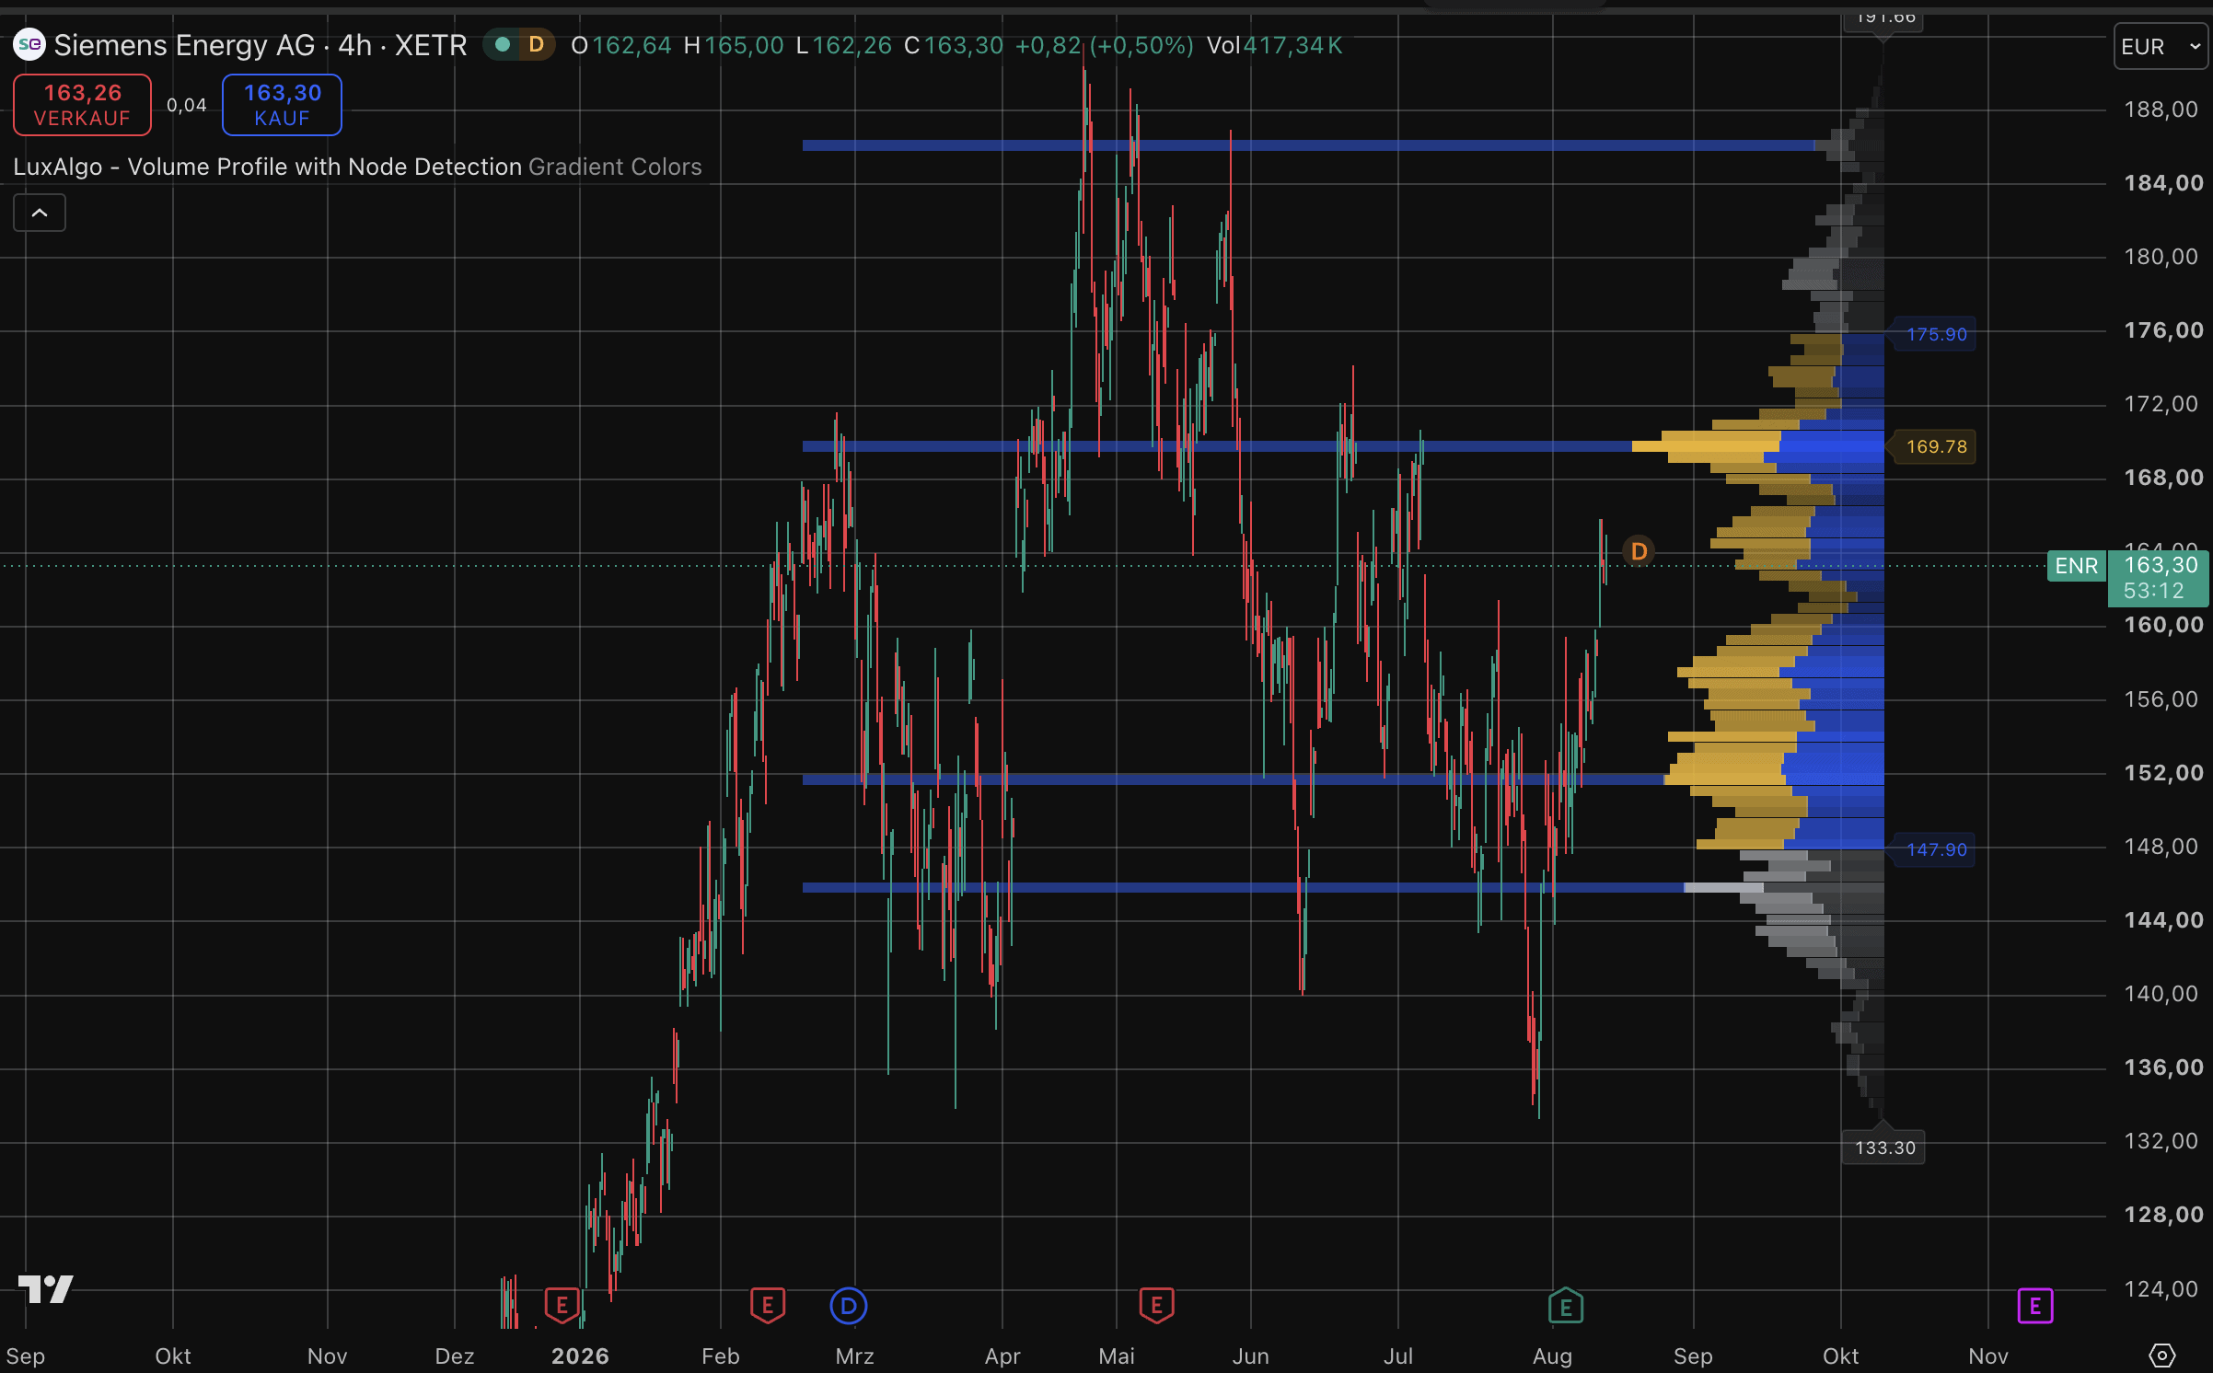Viewport: 2213px width, 1373px height.
Task: Open the red earnings marker beside the blue dividend marker
Action: pos(768,1305)
